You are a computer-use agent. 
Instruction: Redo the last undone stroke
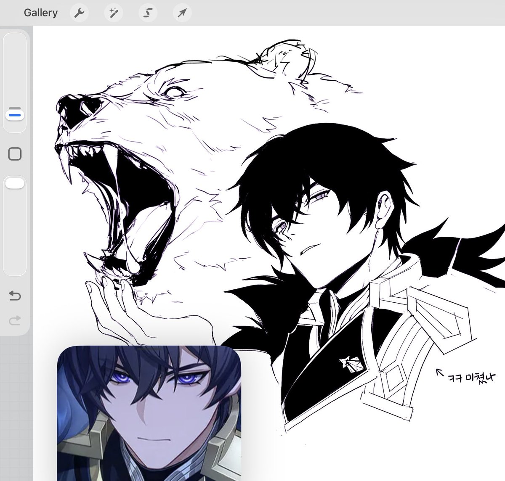tap(15, 321)
